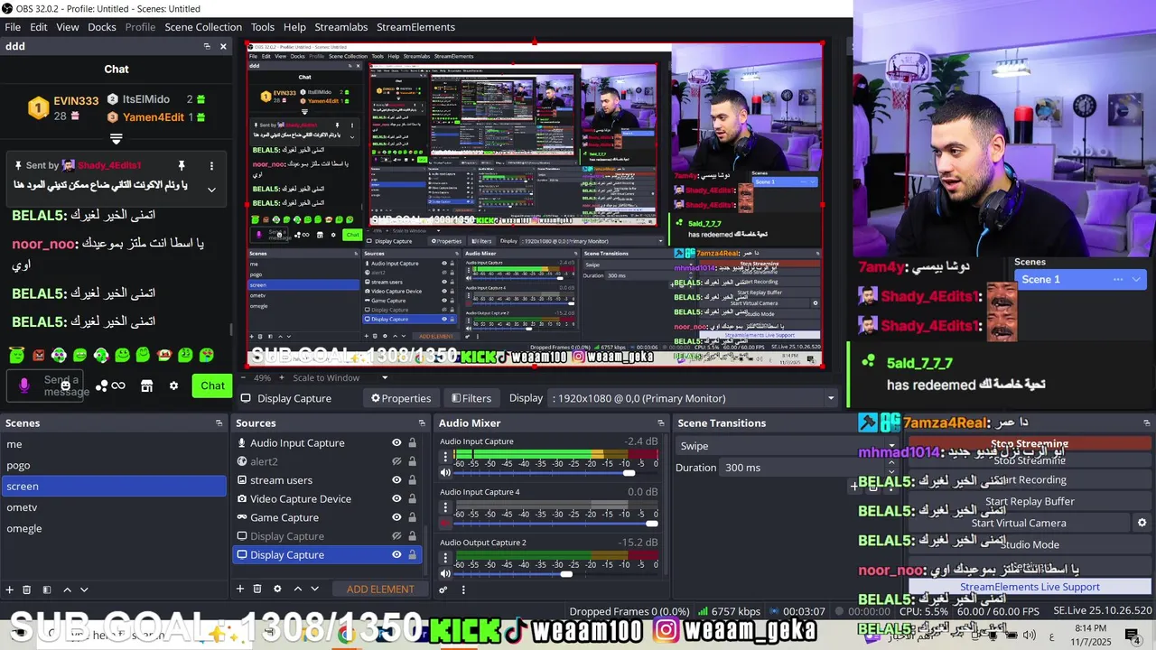Image resolution: width=1156 pixels, height=650 pixels.
Task: Open the Tools menu
Action: point(263,27)
